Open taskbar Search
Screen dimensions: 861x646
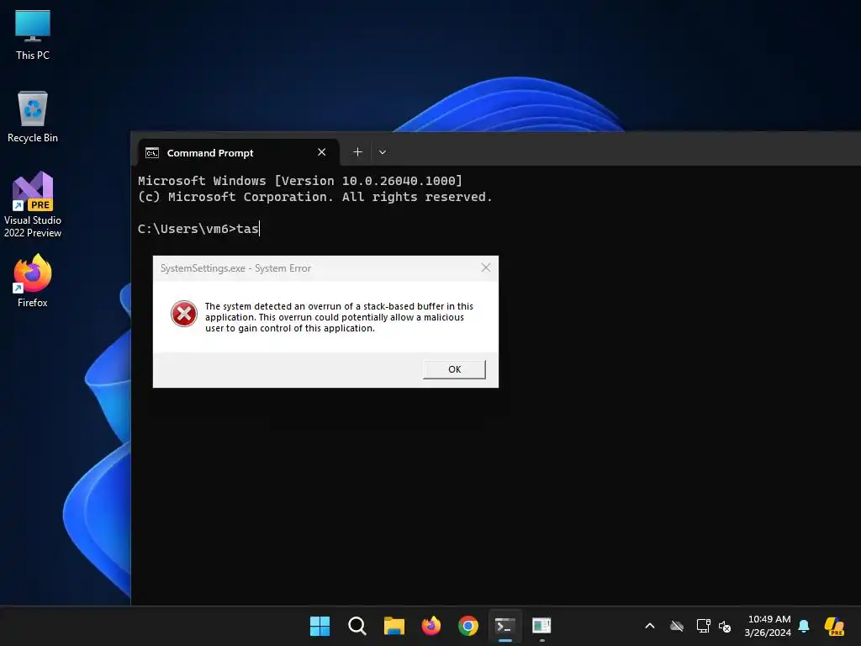[357, 626]
